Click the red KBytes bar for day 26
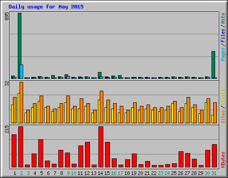 pyautogui.click(x=181, y=159)
